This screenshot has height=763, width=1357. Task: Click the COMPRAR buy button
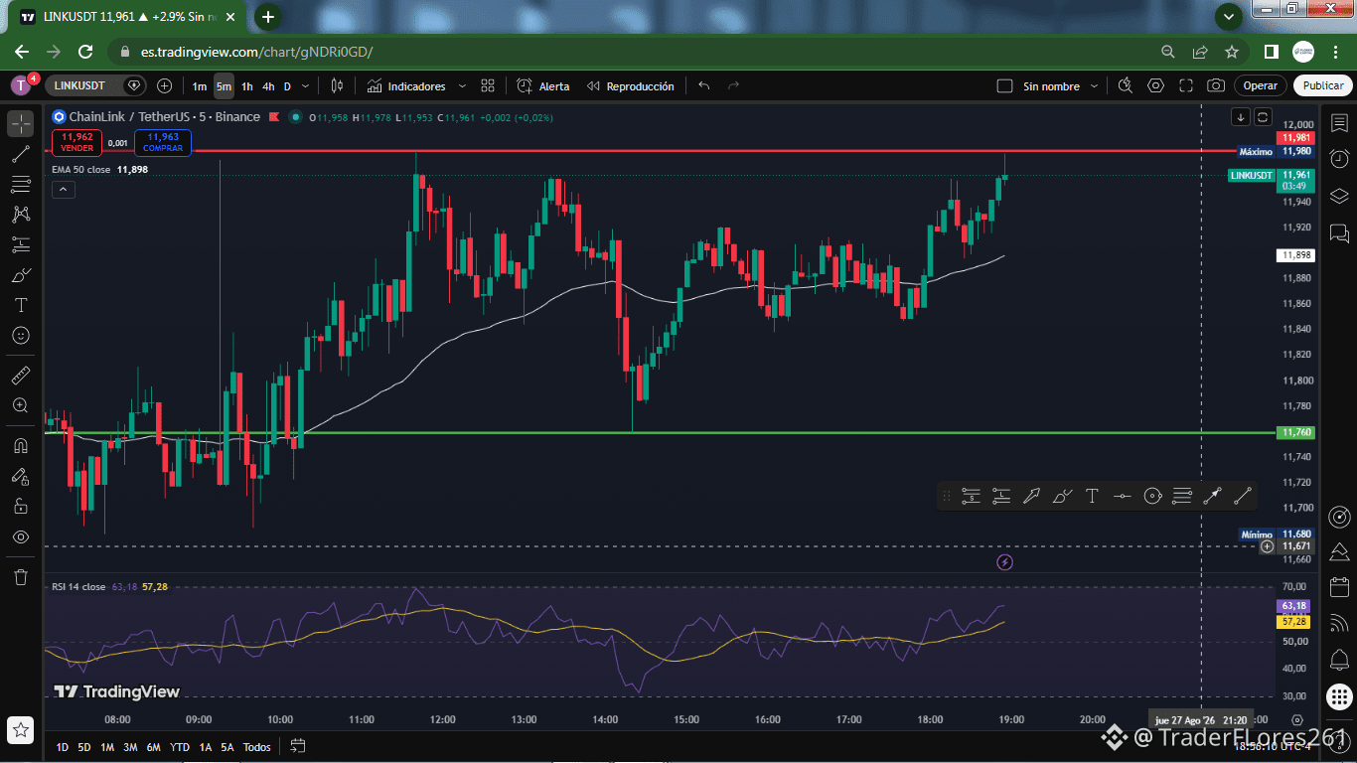(x=163, y=142)
